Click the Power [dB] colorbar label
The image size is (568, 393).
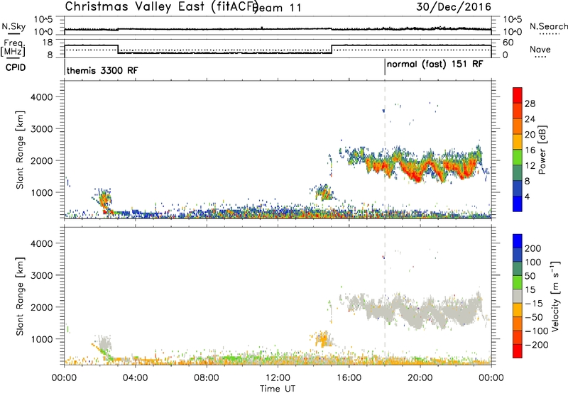(x=542, y=150)
